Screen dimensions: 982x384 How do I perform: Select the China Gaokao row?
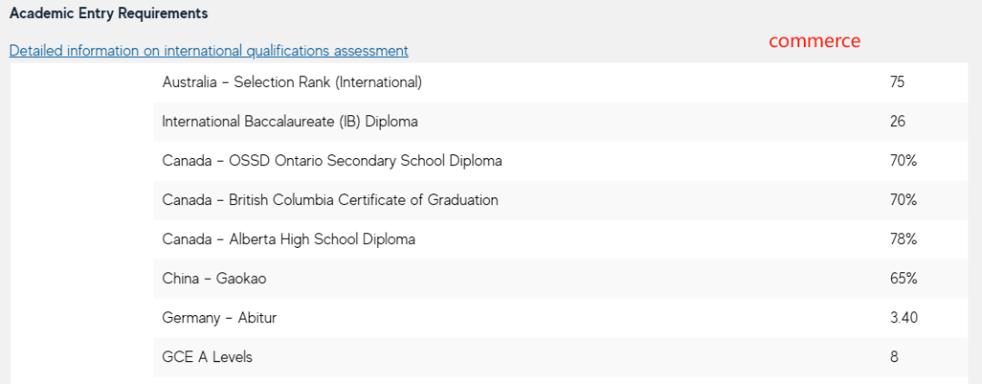pyautogui.click(x=560, y=279)
